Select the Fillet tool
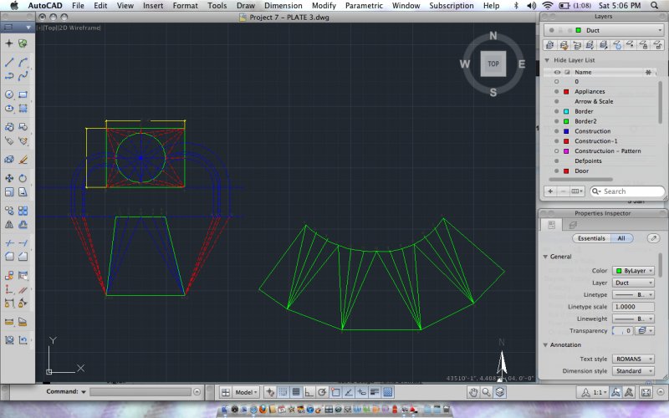669x418 pixels. tap(9, 257)
